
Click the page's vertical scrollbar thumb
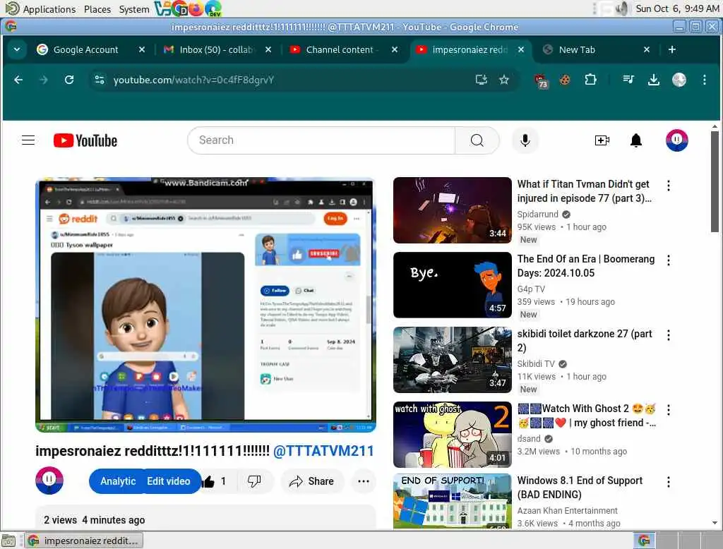(x=715, y=182)
